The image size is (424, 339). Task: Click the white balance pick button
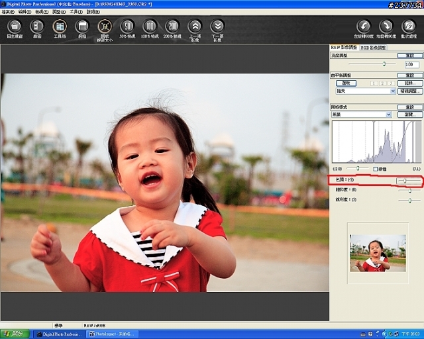346,83
